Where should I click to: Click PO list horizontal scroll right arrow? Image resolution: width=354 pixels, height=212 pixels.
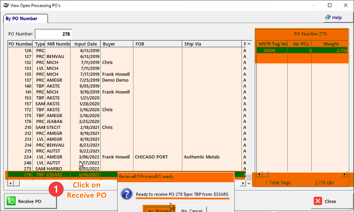243,183
